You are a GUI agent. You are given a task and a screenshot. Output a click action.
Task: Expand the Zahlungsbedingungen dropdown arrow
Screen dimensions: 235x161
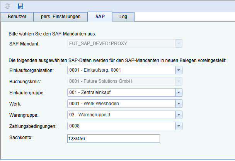coord(179,126)
